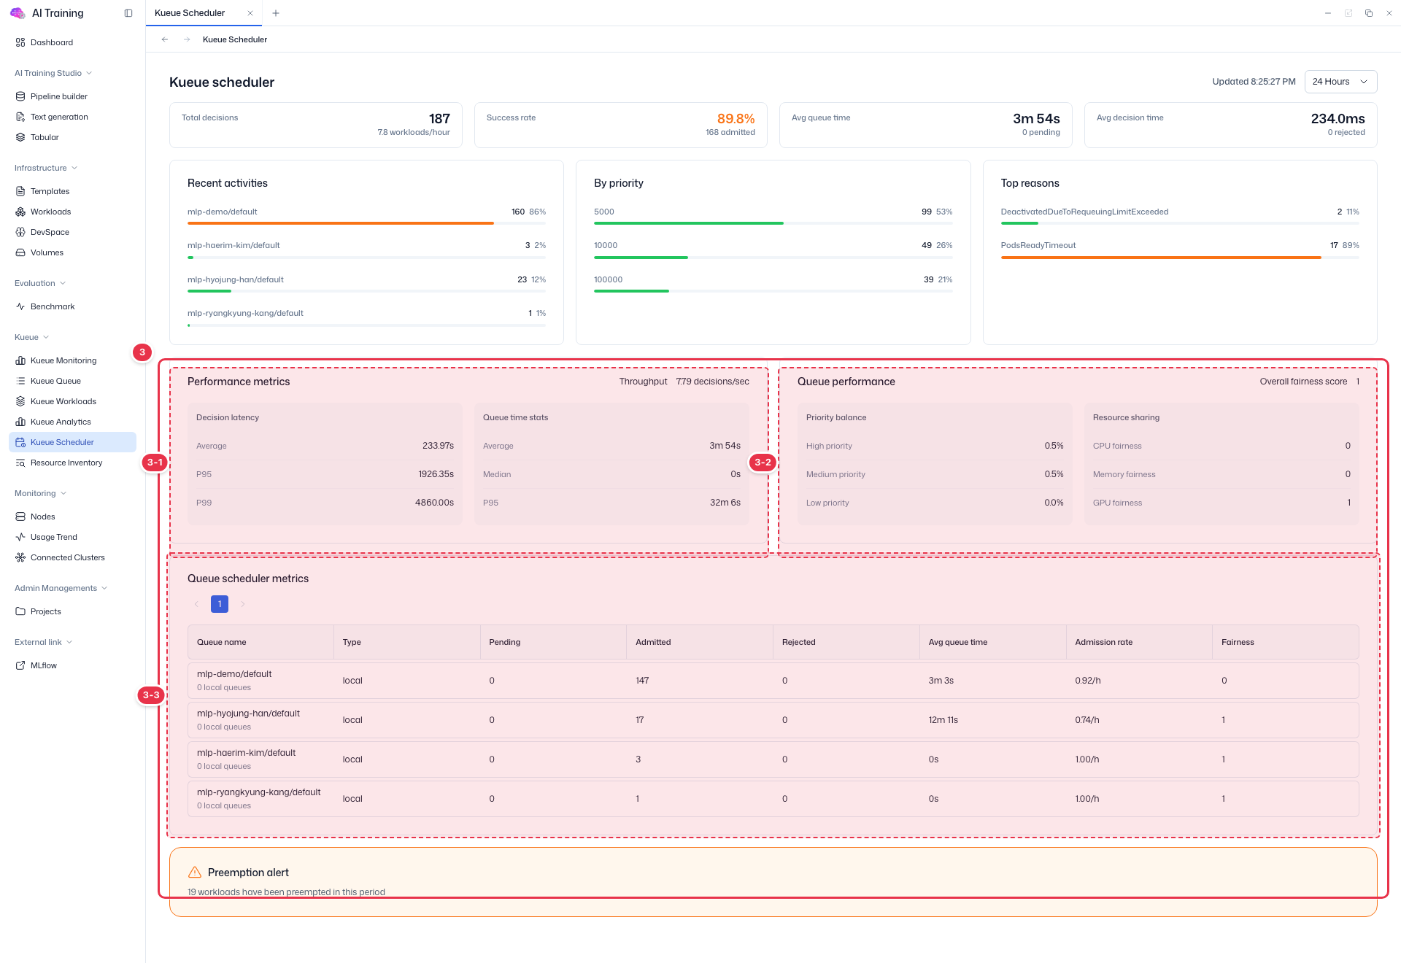Click the Text generation icon
The height and width of the screenshot is (963, 1401).
click(20, 117)
